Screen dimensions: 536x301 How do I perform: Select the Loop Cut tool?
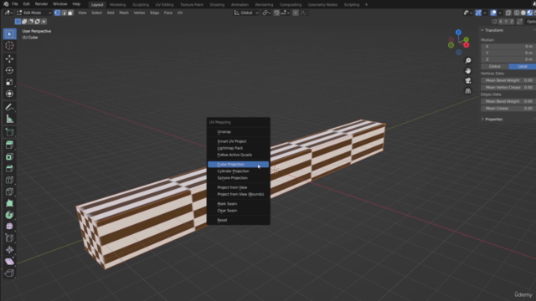[x=9, y=180]
